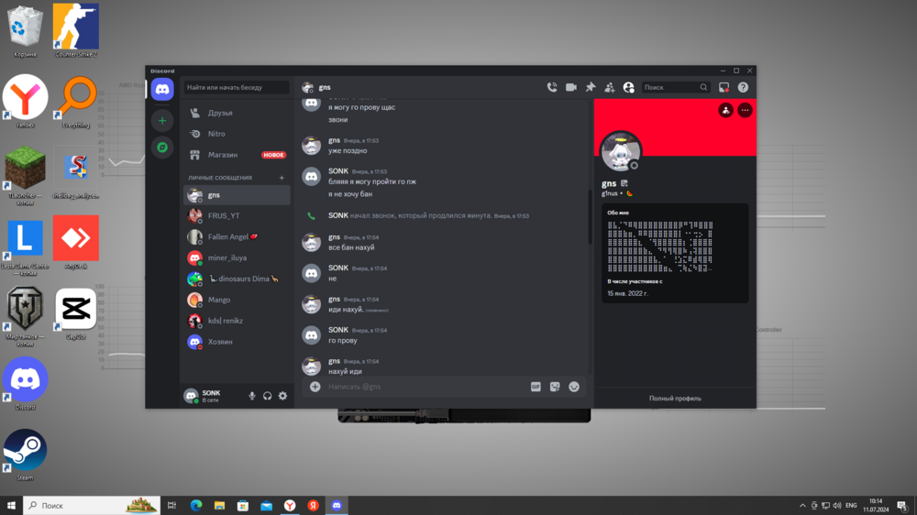The image size is (917, 515).
Task: Open Friends tab in sidebar
Action: pos(237,113)
